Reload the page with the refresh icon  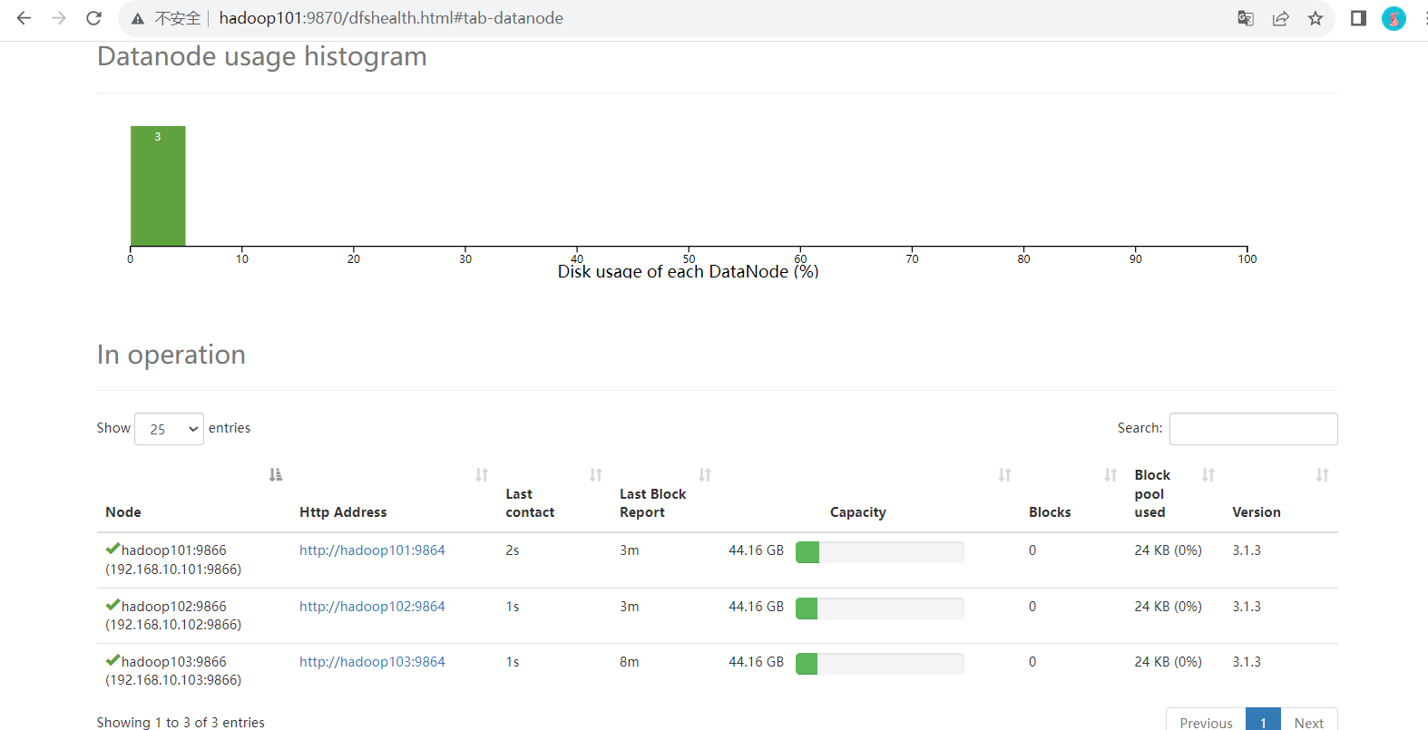(x=93, y=18)
